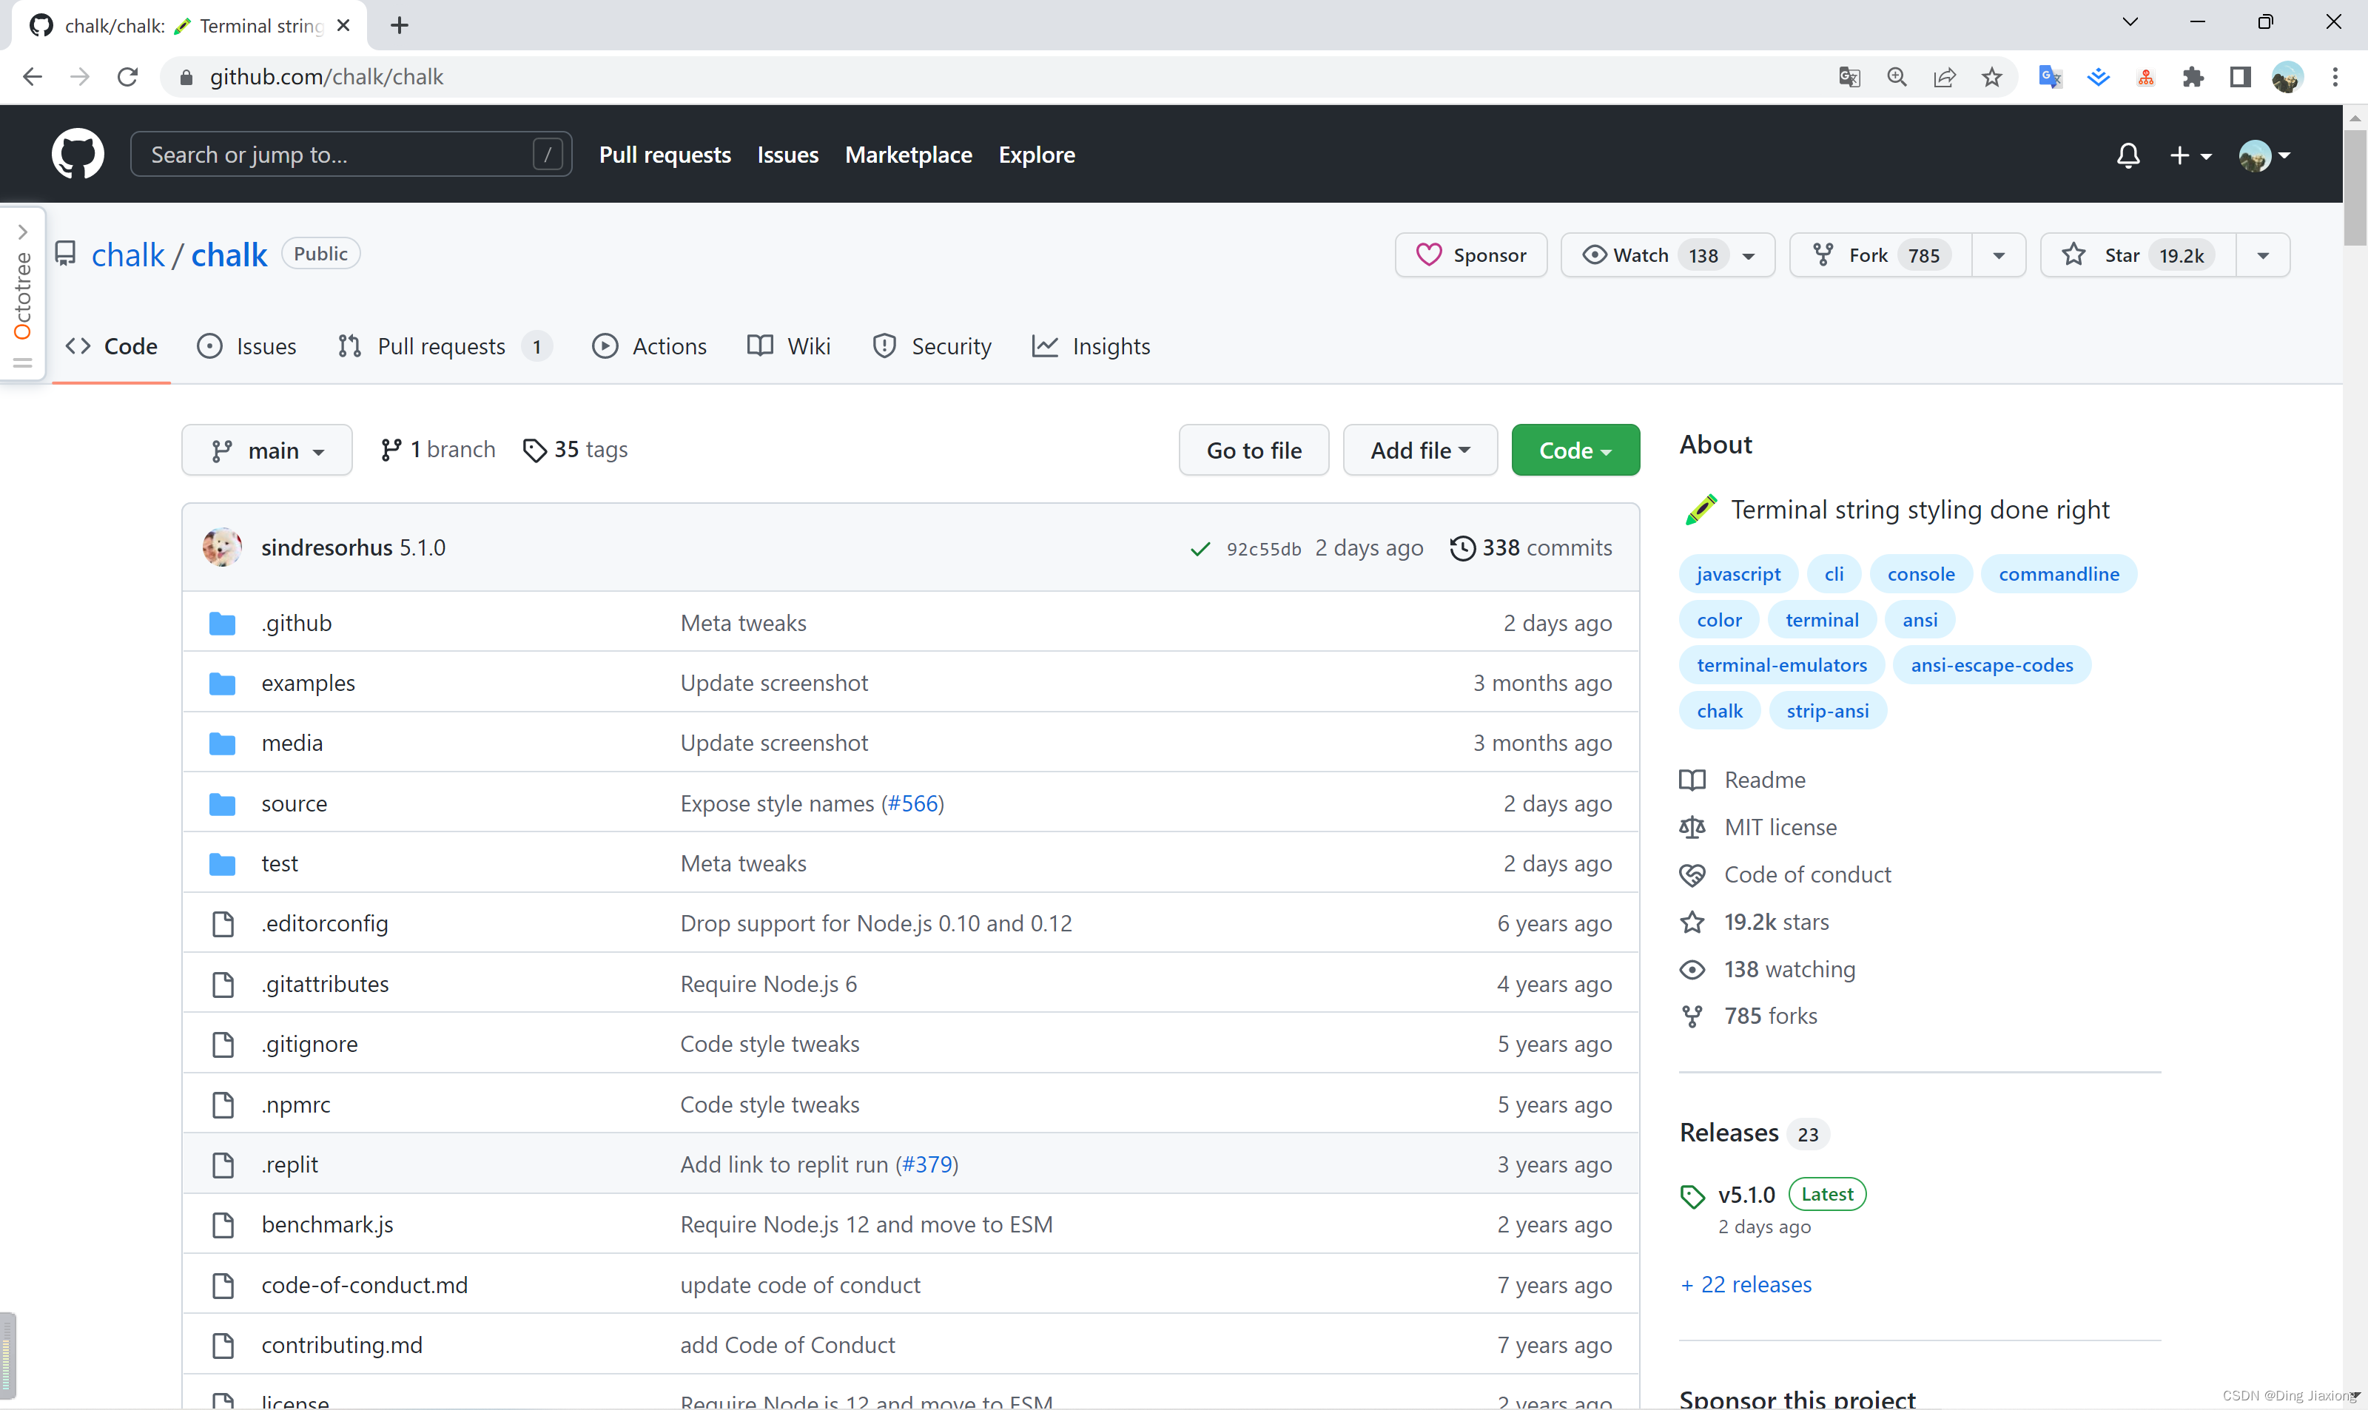Bookmark this page with star icon

click(1991, 77)
